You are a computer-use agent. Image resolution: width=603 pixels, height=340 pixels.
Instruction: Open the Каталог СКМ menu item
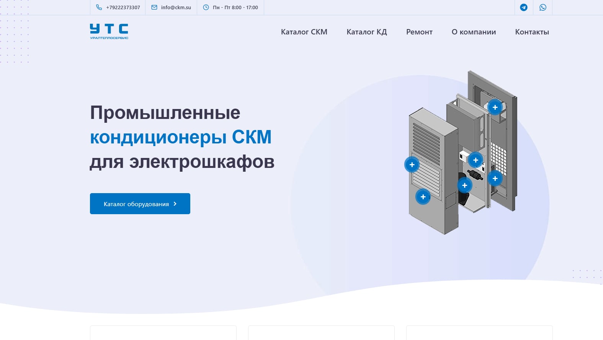coord(304,32)
